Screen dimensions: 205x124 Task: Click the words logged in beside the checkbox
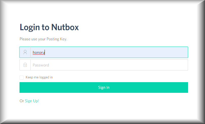point(46,77)
